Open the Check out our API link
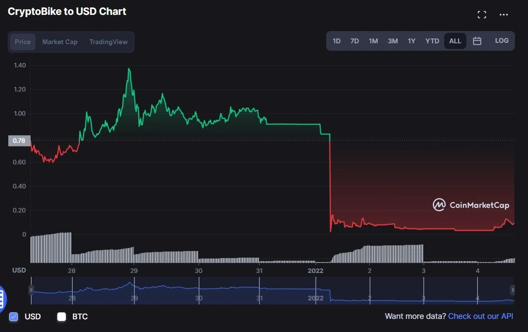This screenshot has height=332, width=528. pyautogui.click(x=480, y=316)
